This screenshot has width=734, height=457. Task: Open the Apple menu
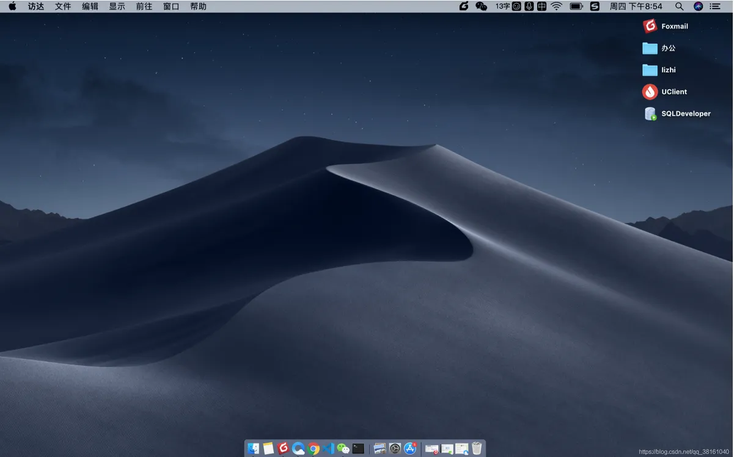click(12, 6)
